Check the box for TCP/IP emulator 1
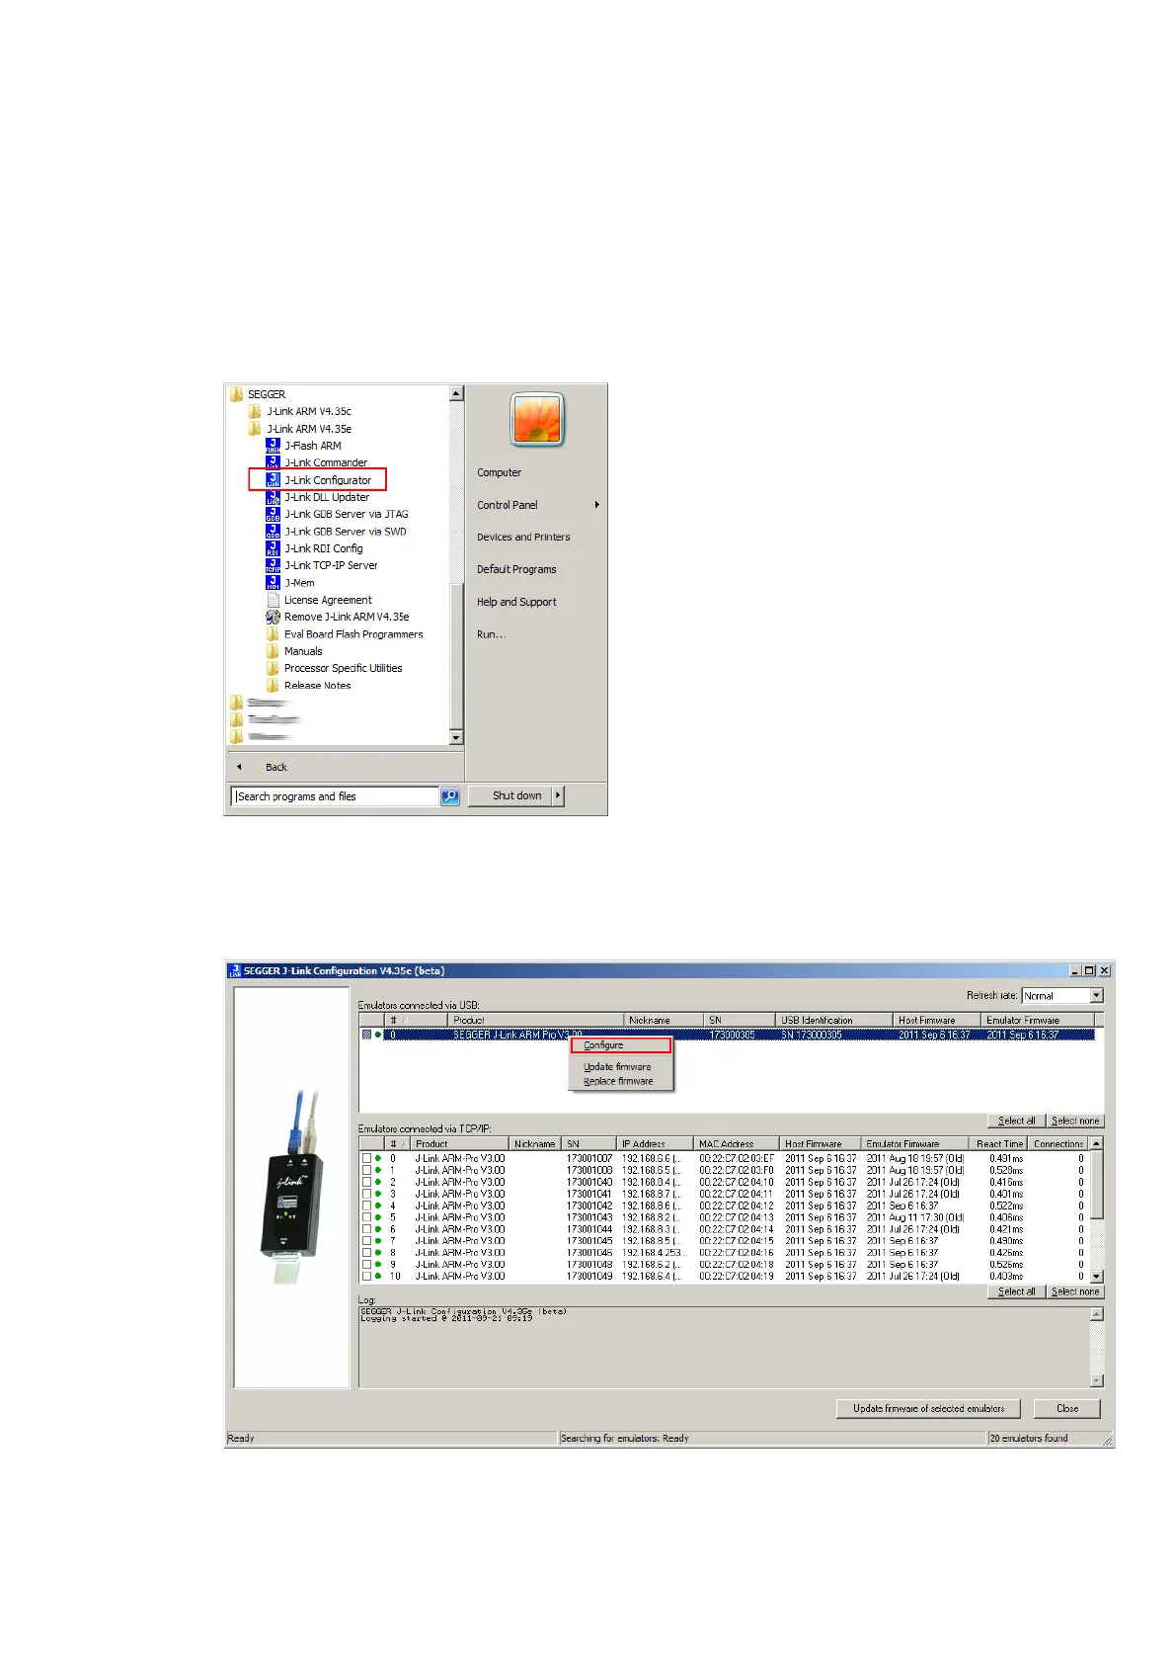Viewport: 1175px width, 1664px height. coord(366,1170)
